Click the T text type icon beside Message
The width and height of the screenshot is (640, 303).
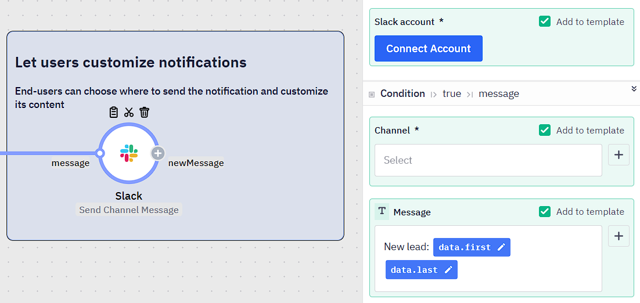click(x=382, y=211)
